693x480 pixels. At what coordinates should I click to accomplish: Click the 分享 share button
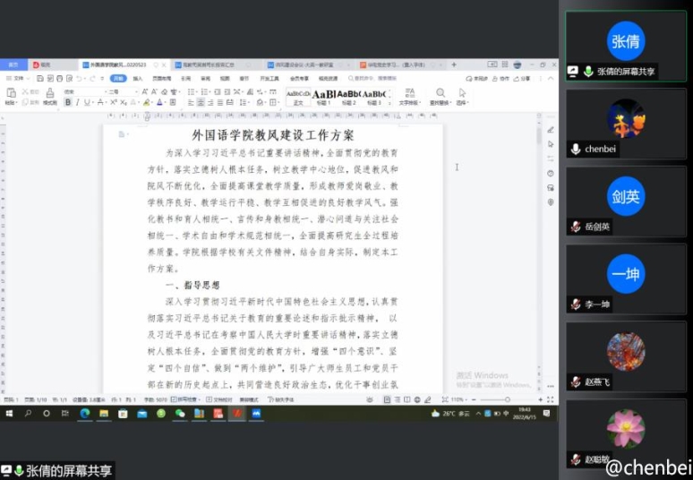522,79
